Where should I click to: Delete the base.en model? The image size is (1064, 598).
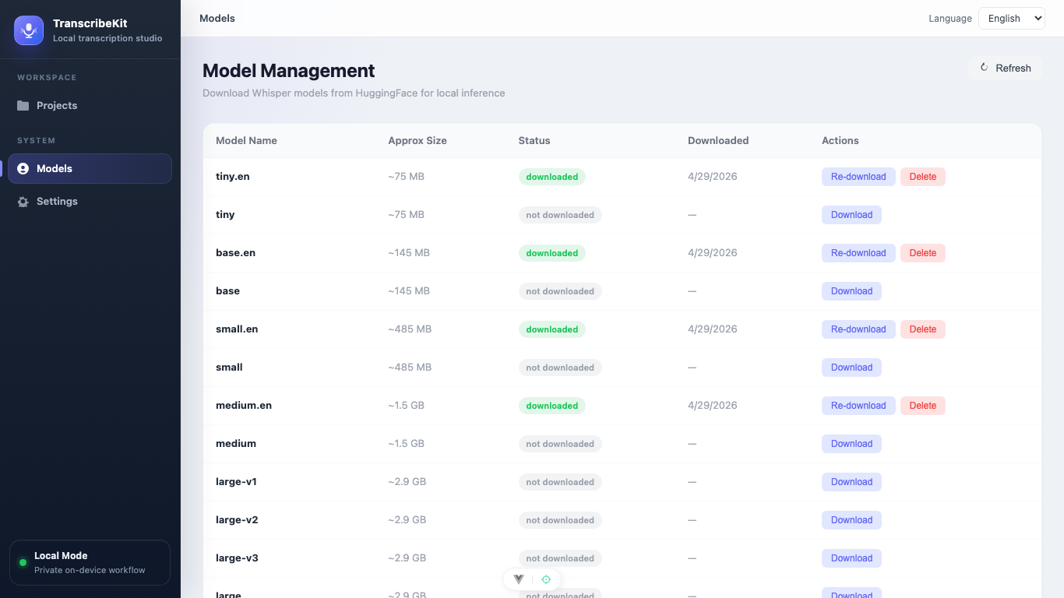(x=923, y=253)
